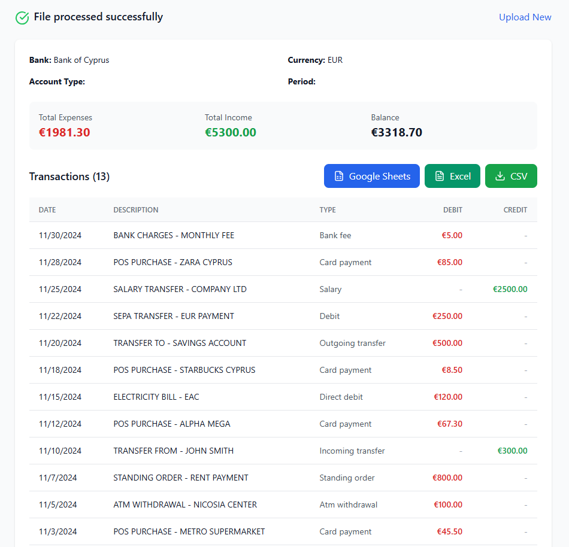The image size is (569, 547).
Task: Export the statement to Excel
Action: [452, 176]
